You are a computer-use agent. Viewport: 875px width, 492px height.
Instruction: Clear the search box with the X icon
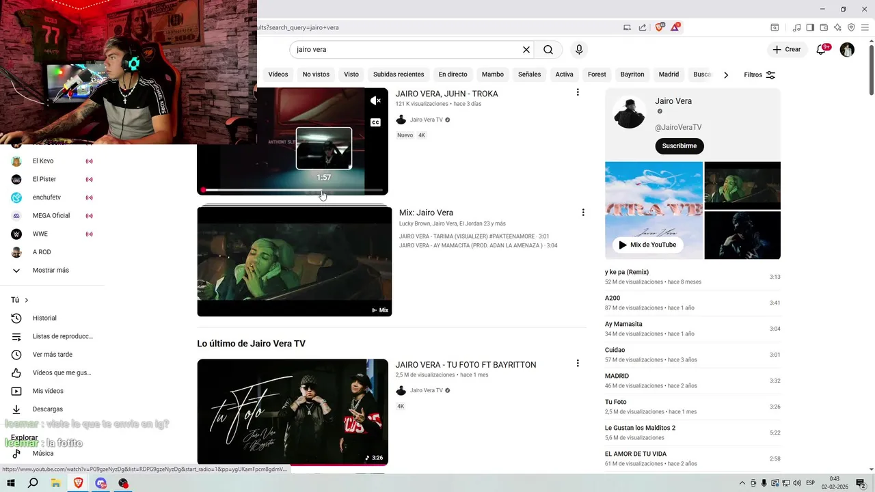coord(526,50)
